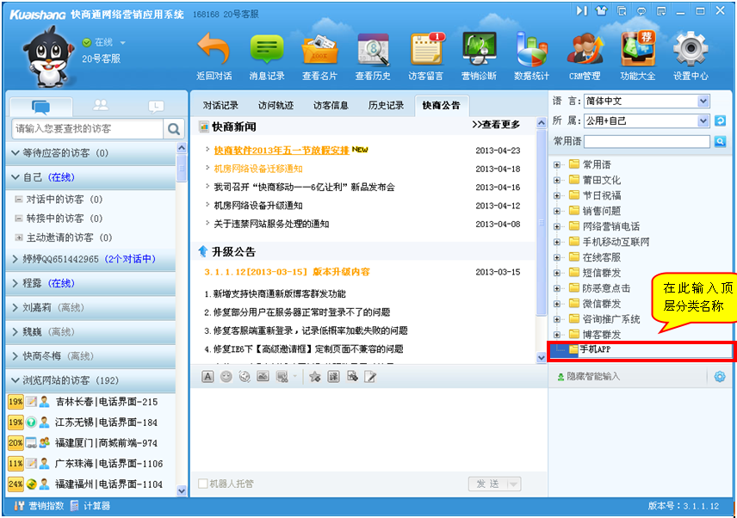Screen dimensions: 737x518
Task: Click the 返回对话 return arrow icon
Action: 214,50
